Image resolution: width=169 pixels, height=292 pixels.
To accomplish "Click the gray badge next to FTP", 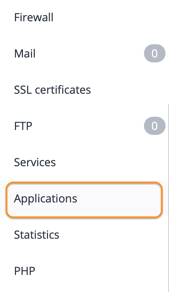I will click(x=154, y=126).
